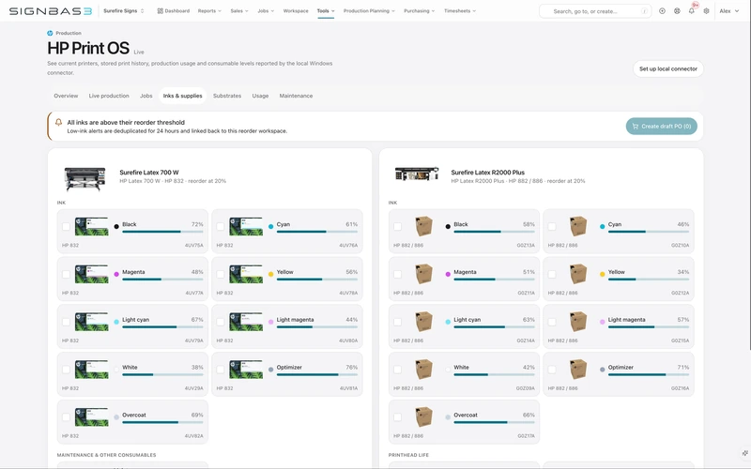Tick the R2000 Overcoat ink checkbox
This screenshot has height=469, width=751.
(x=397, y=417)
